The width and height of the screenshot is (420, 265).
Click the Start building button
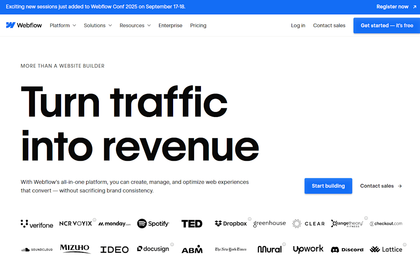click(x=328, y=186)
